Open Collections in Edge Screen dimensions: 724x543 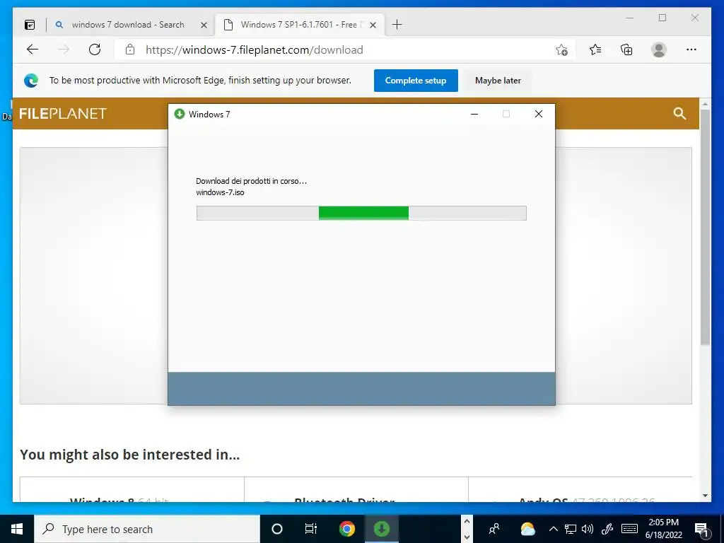[x=626, y=49]
